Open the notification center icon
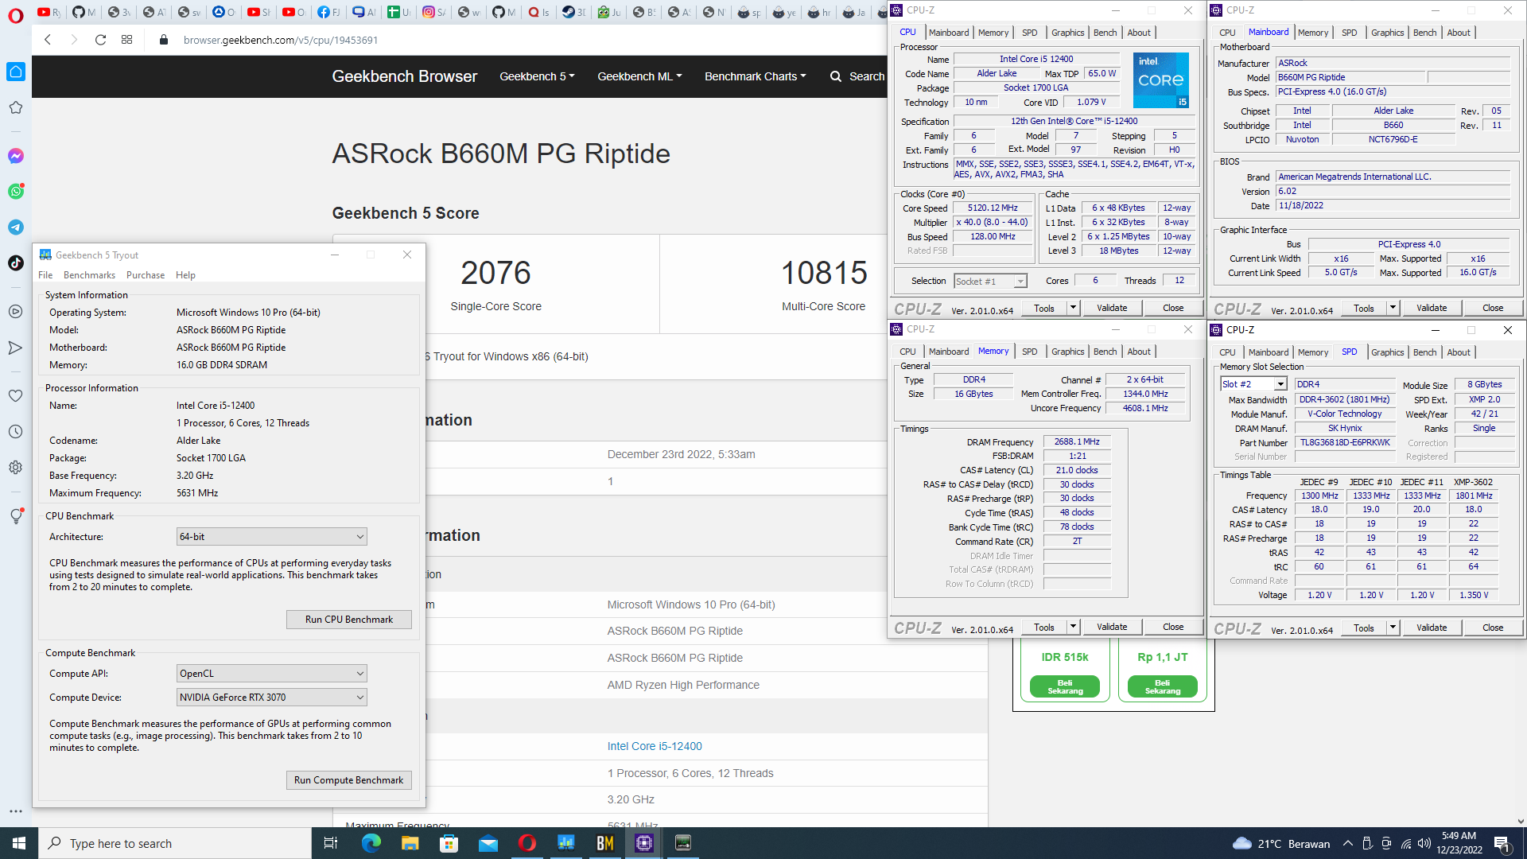This screenshot has width=1527, height=859. point(1502,844)
